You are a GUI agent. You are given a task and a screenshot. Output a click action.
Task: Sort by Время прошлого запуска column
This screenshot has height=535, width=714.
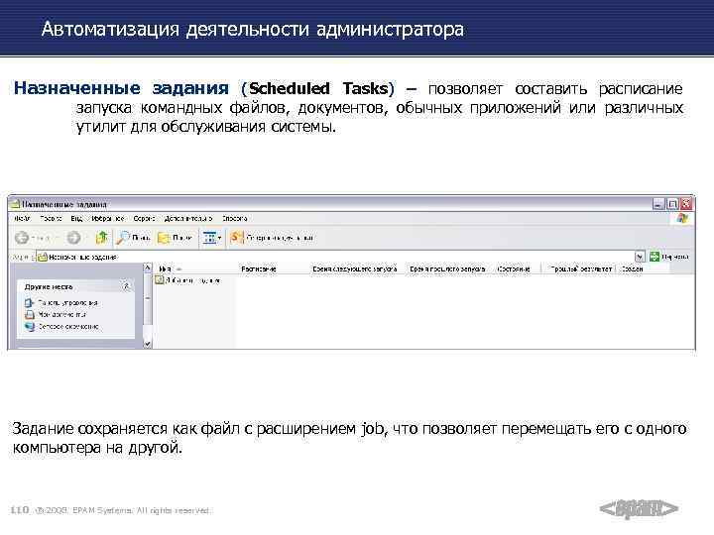[x=448, y=268]
